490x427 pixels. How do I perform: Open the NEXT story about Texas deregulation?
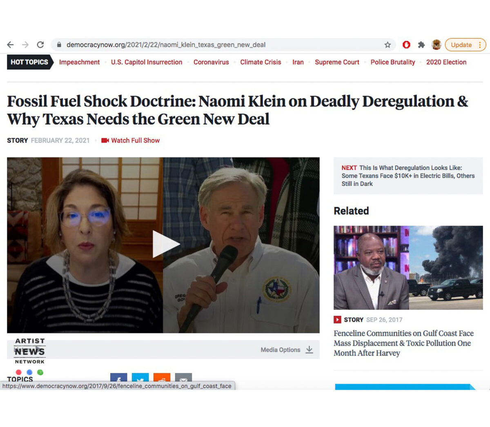[408, 176]
